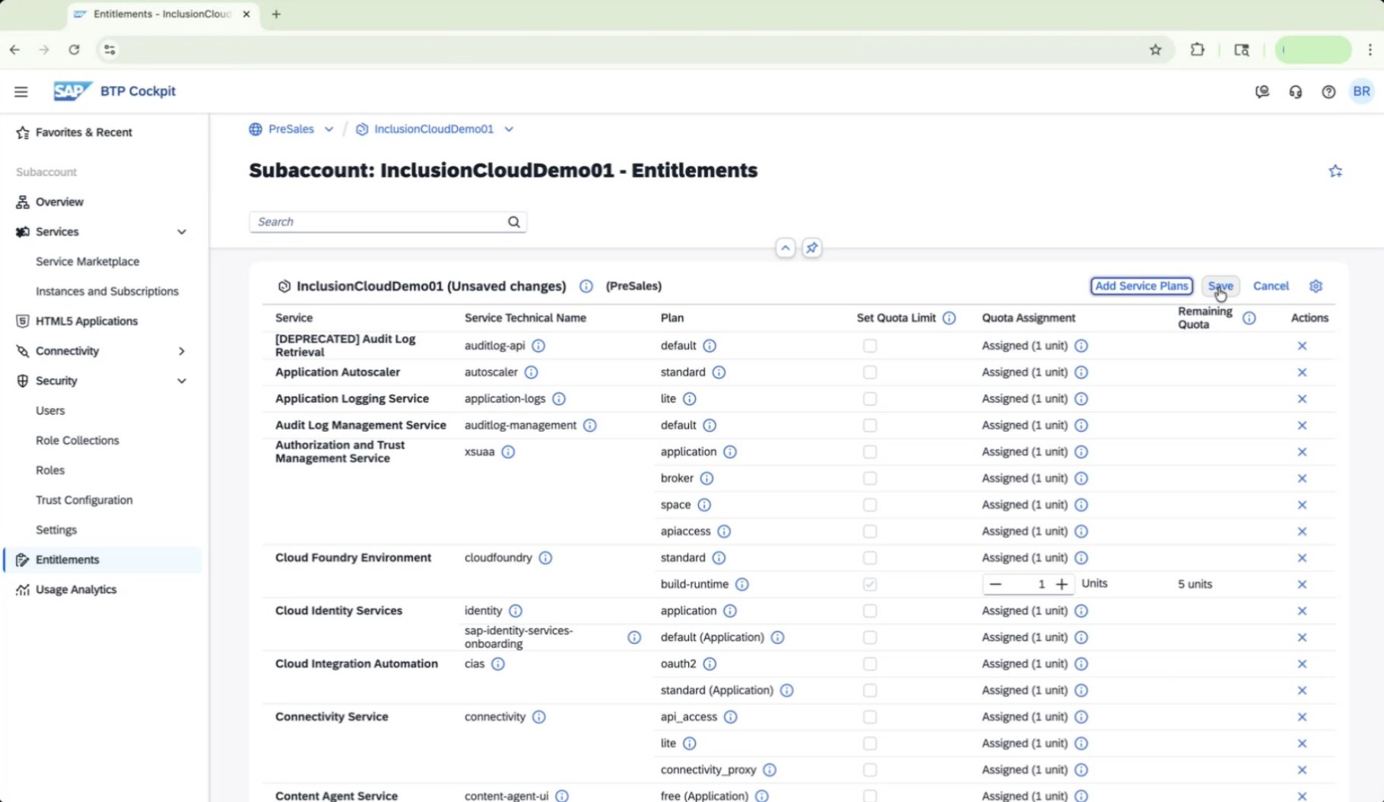Screen dimensions: 1384x802
Task: Show info for auditlog-api technical name
Action: pyautogui.click(x=538, y=346)
